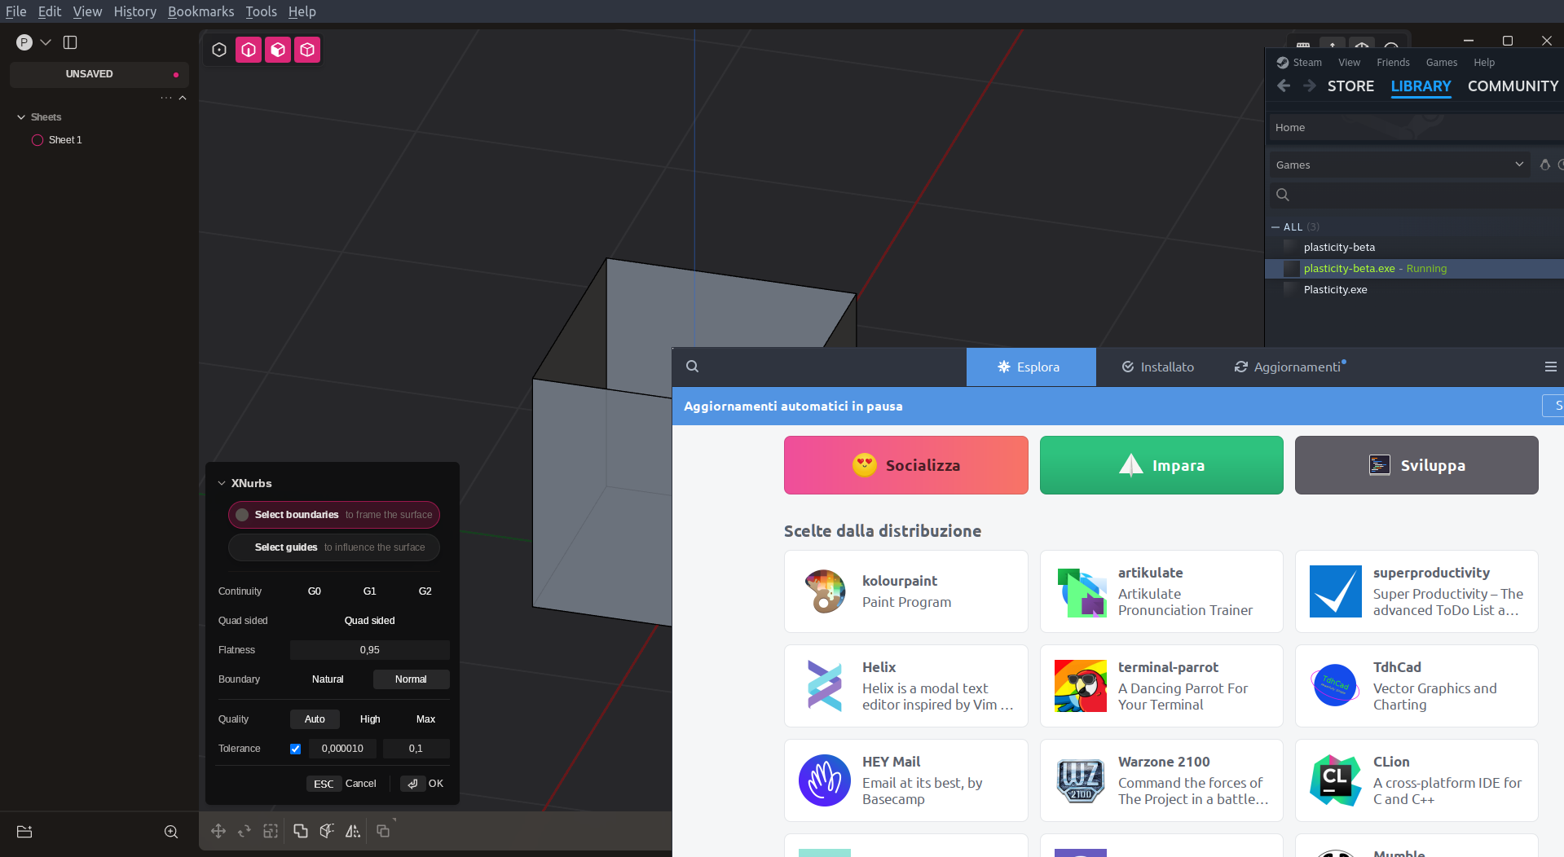1564x857 pixels.
Task: Go back with Steam's left arrow
Action: coord(1284,86)
